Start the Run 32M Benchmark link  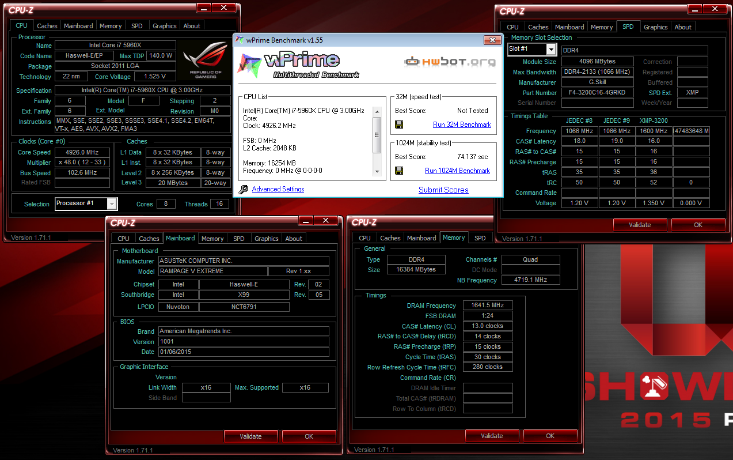pyautogui.click(x=462, y=125)
